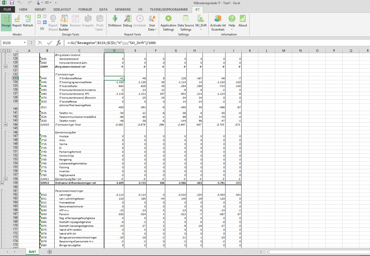Open the GENNEMSE tab
The height and width of the screenshot is (256, 370).
[123, 9]
